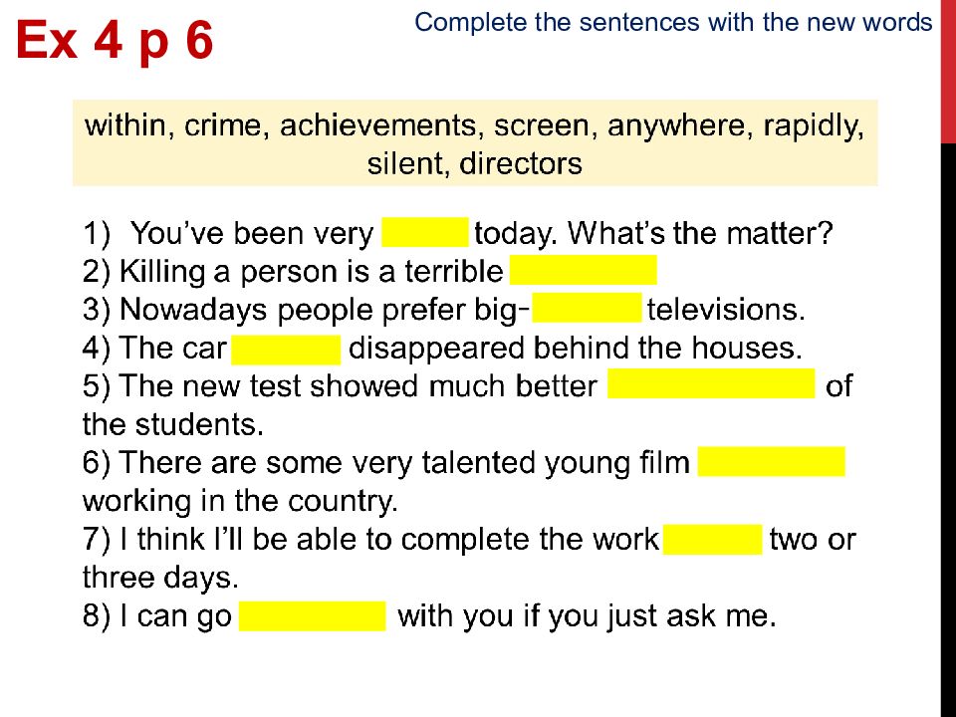The height and width of the screenshot is (717, 956).
Task: Click the word 'achievements' in the word bank
Action: click(x=378, y=125)
